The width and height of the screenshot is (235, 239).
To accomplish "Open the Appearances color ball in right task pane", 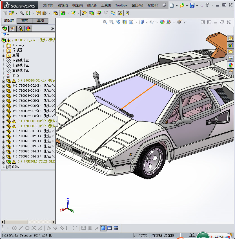I will click(231, 65).
